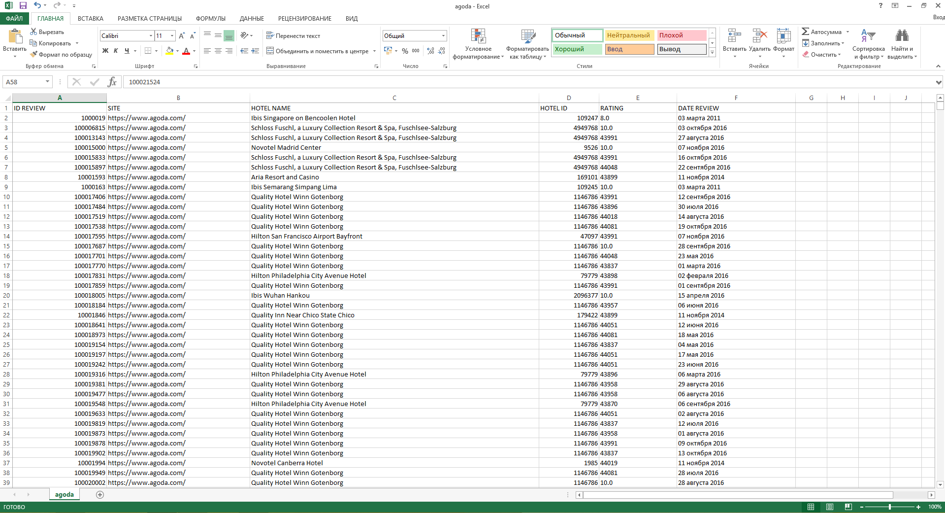Open the AutoSum (Автосумма) dropdown arrow
Viewport: 945px width, 513px height.
coord(847,32)
